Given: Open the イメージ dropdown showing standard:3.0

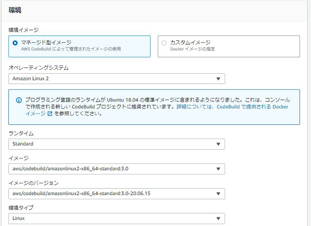Looking at the screenshot, I should (x=117, y=169).
